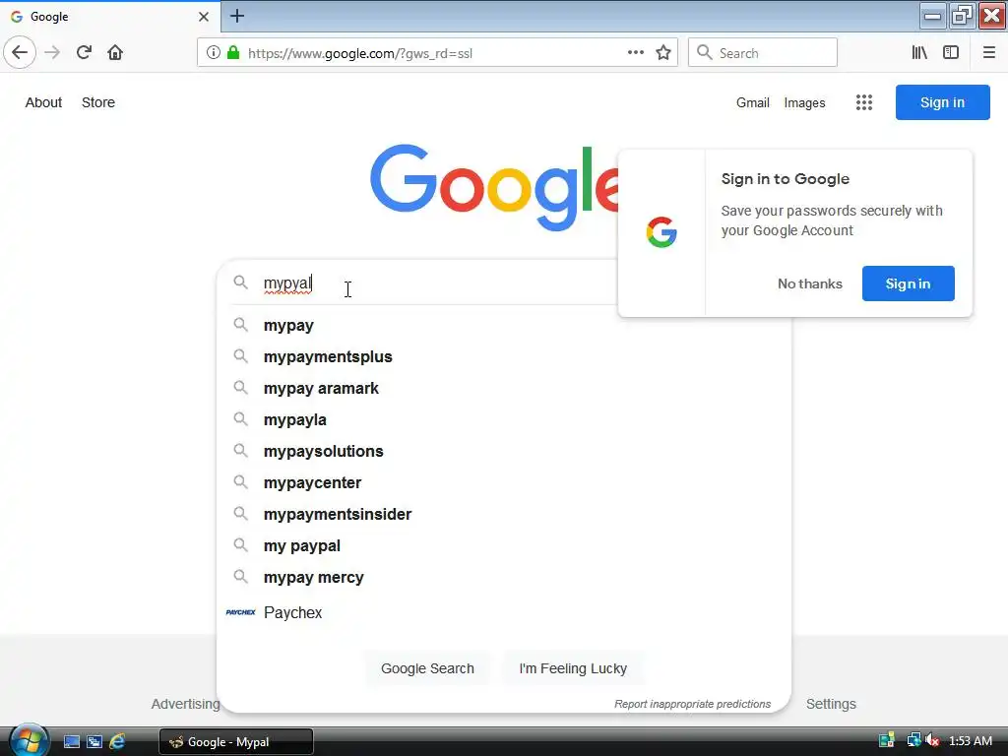Viewport: 1008px width, 756px height.
Task: Open the Windows Start orb
Action: [29, 740]
